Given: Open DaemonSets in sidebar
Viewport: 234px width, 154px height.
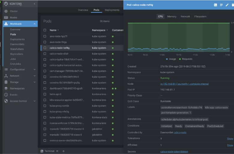Looking at the screenshot, I should click(x=17, y=44).
